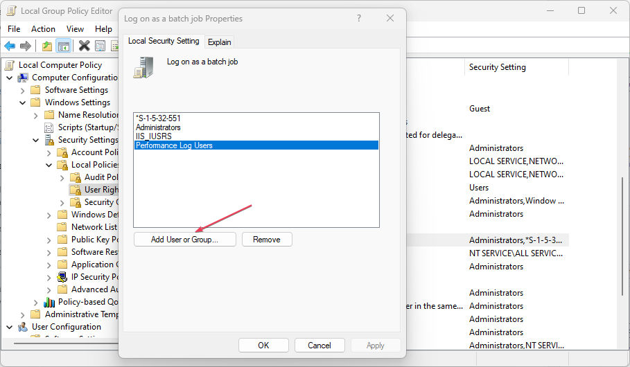Click the IP Security Policies icon
This screenshot has width=630, height=367.
click(62, 277)
